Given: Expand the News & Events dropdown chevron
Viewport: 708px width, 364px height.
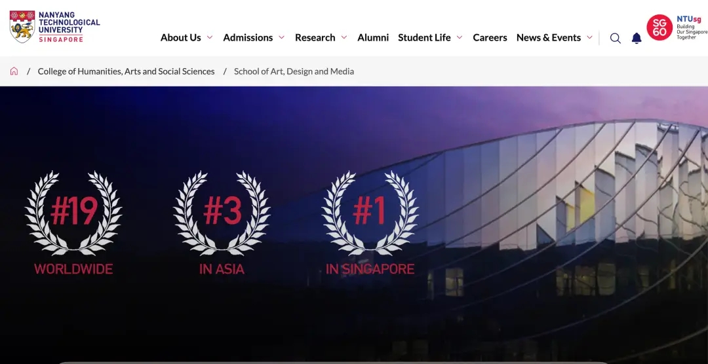Looking at the screenshot, I should pos(589,38).
